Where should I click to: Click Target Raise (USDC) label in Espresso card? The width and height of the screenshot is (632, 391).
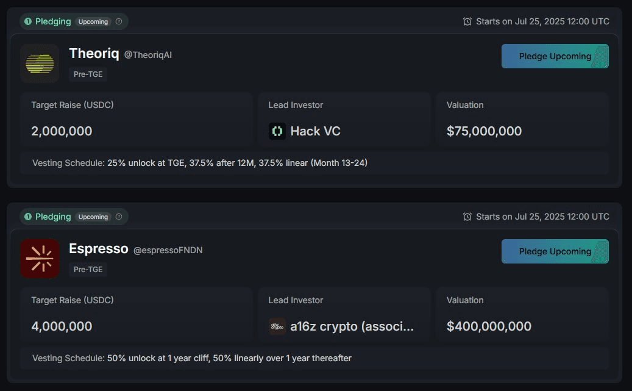tap(73, 300)
